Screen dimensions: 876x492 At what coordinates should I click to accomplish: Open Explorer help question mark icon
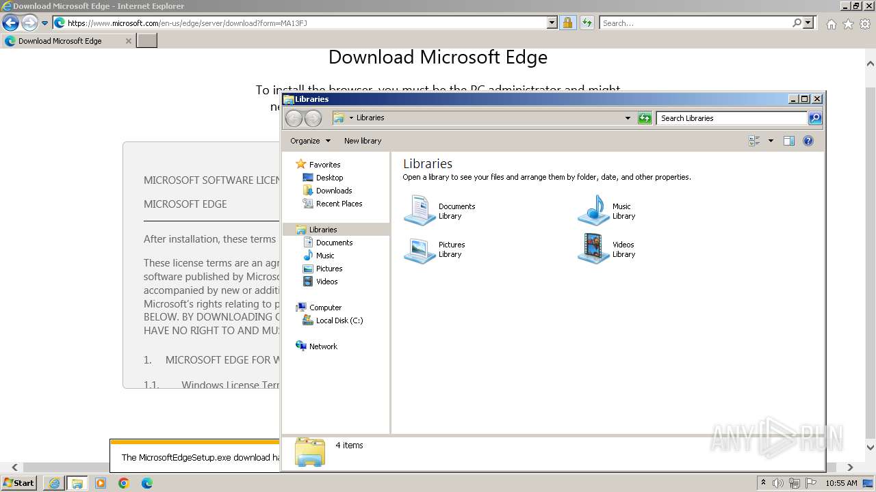[808, 141]
